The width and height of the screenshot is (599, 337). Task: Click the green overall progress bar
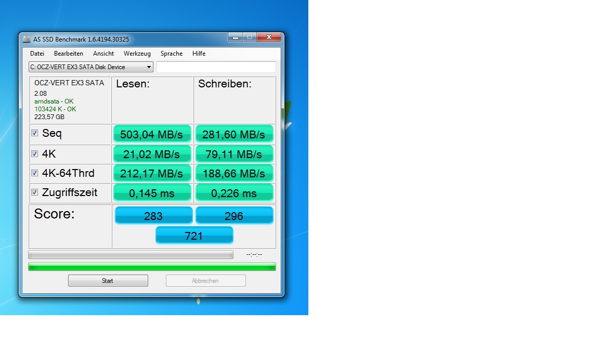pos(152,267)
